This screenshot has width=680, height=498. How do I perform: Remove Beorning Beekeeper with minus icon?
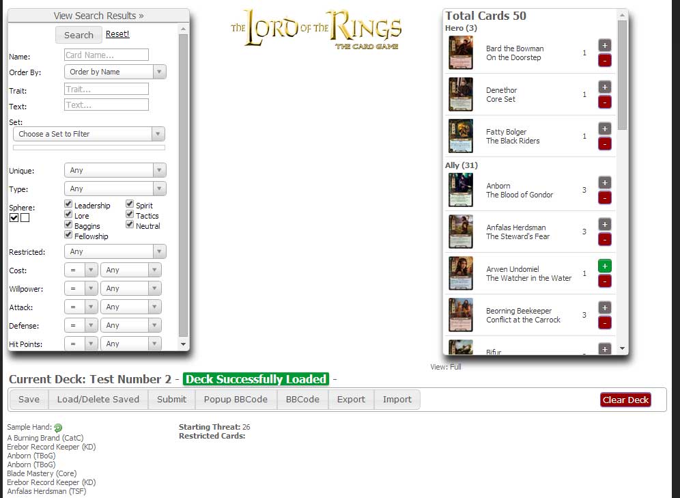pos(604,322)
